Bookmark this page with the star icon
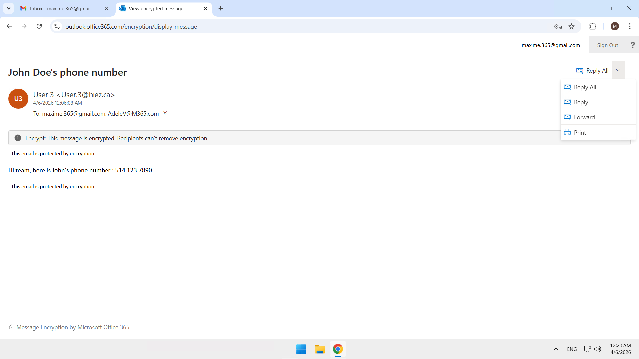Image resolution: width=639 pixels, height=359 pixels. pyautogui.click(x=571, y=27)
